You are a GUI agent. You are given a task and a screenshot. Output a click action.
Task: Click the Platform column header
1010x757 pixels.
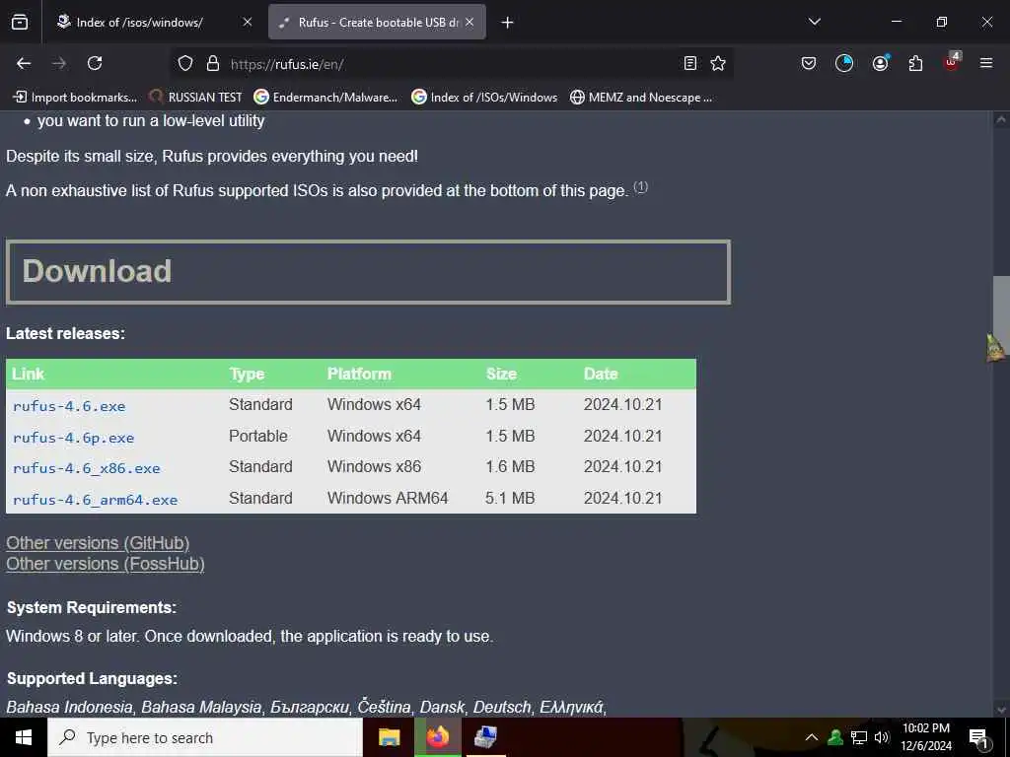[359, 374]
